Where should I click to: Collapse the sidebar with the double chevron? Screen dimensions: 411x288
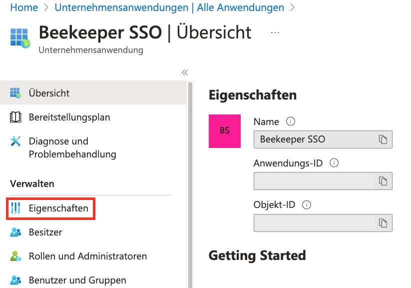(x=185, y=72)
